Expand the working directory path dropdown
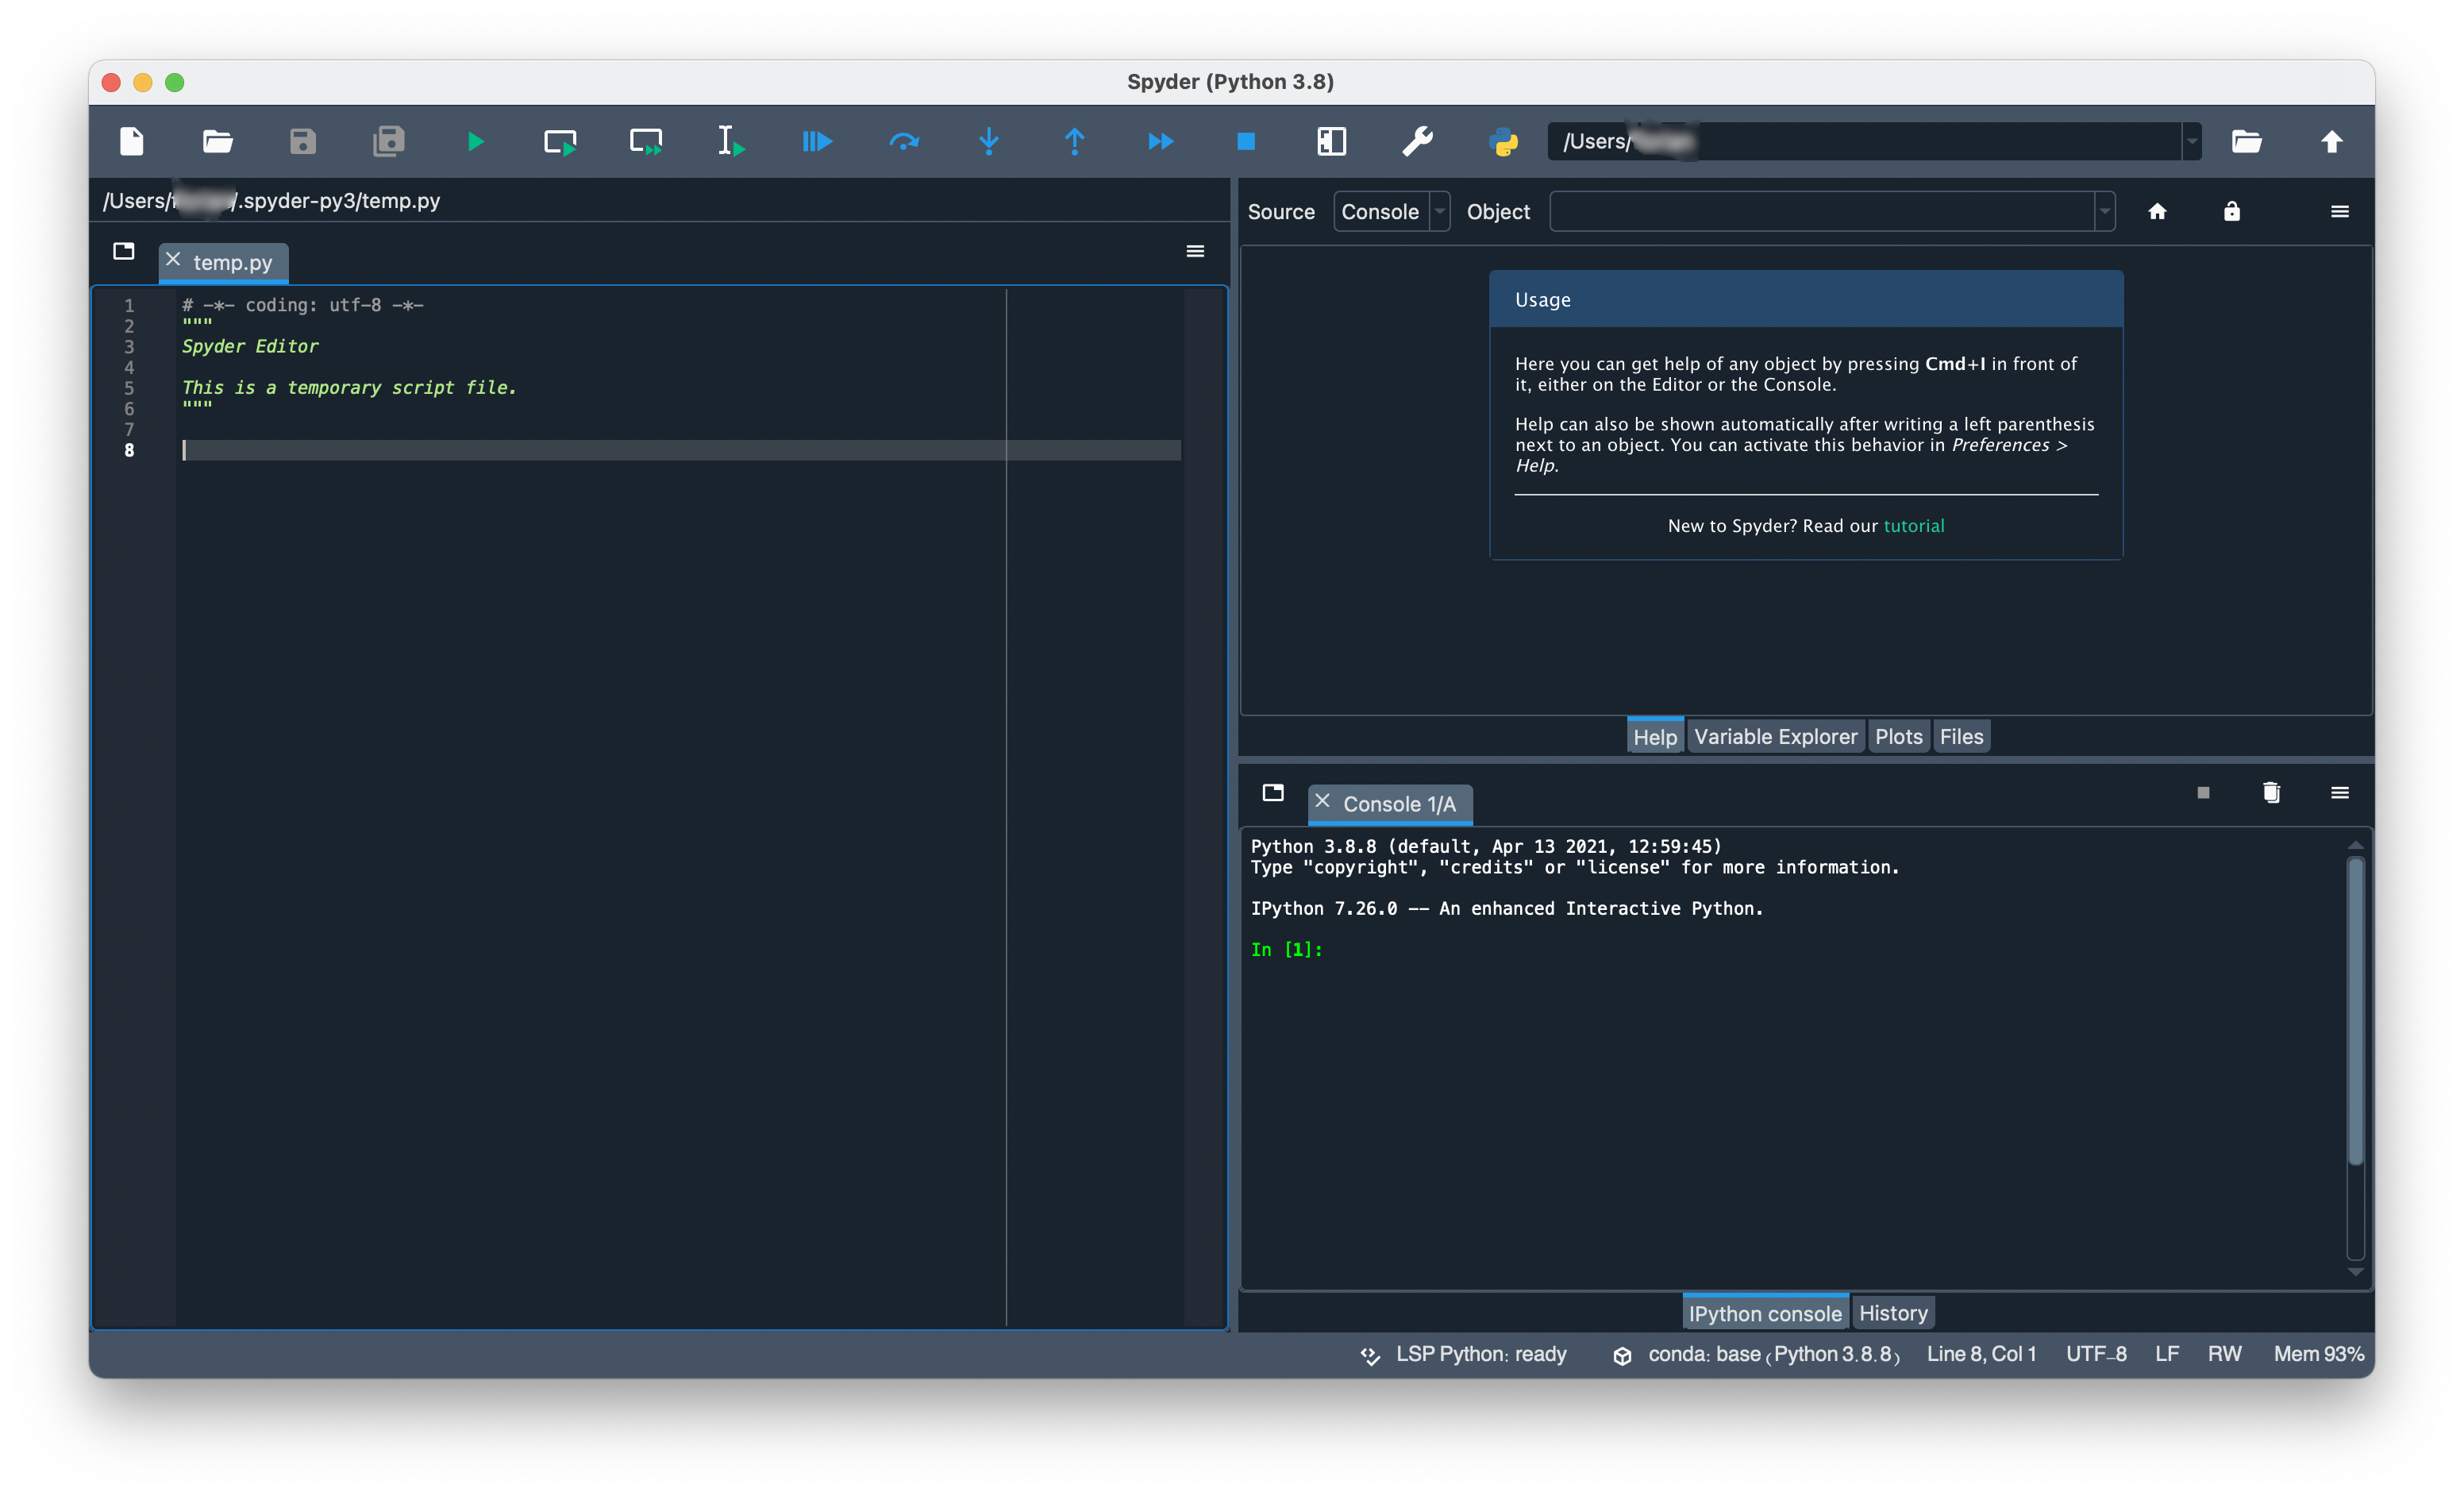Image resolution: width=2464 pixels, height=1496 pixels. (2191, 141)
